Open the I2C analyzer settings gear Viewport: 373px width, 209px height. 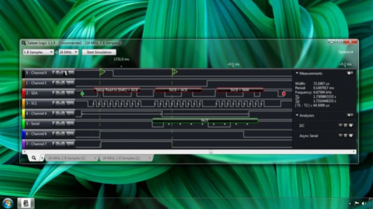click(351, 125)
